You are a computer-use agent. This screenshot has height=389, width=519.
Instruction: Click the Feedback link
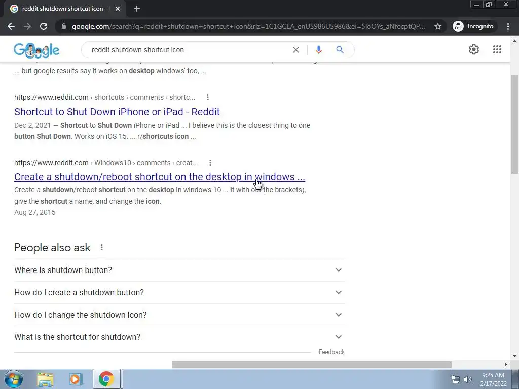tap(331, 352)
